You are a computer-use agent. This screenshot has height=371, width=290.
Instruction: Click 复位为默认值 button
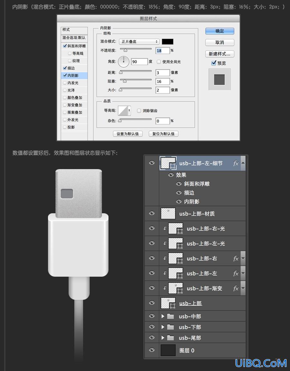163,134
